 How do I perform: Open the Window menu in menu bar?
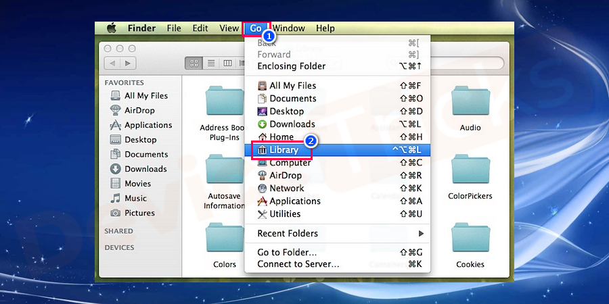coord(289,28)
